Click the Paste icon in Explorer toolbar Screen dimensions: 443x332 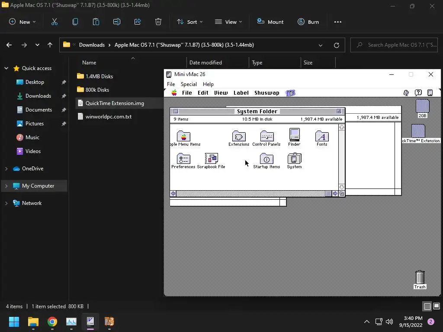click(96, 22)
